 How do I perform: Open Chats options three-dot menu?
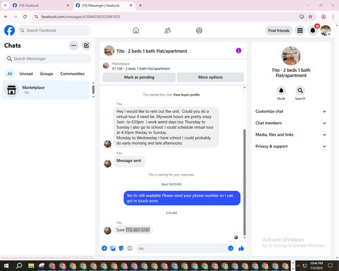tap(73, 45)
